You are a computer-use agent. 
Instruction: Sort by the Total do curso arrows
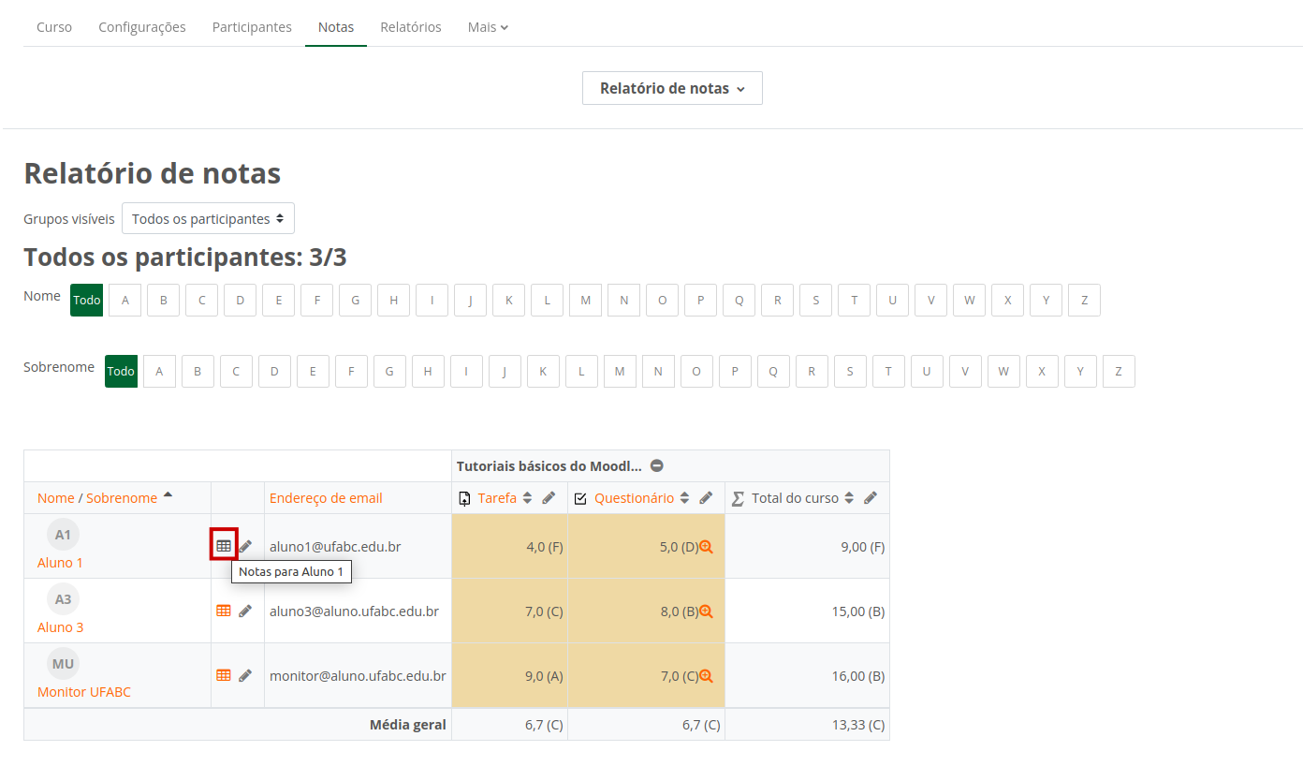click(849, 498)
